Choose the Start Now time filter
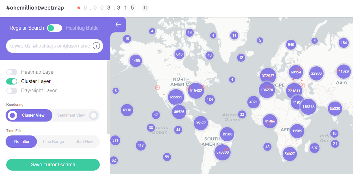The width and height of the screenshot is (353, 174). [84, 142]
